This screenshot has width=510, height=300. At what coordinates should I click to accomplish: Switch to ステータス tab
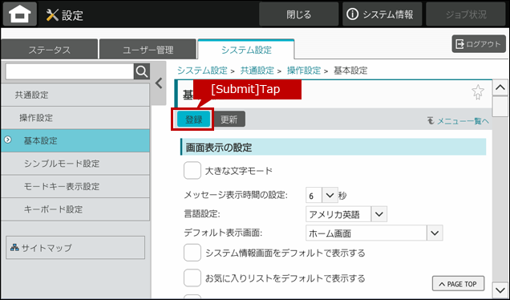(x=50, y=50)
